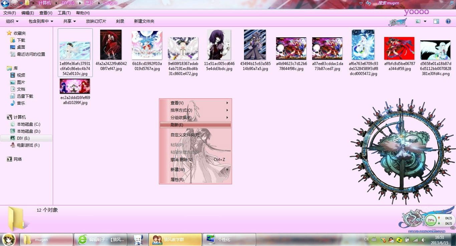456x246 pixels.
Task: Choose 刷新(E) from the context menu
Action: pyautogui.click(x=177, y=125)
